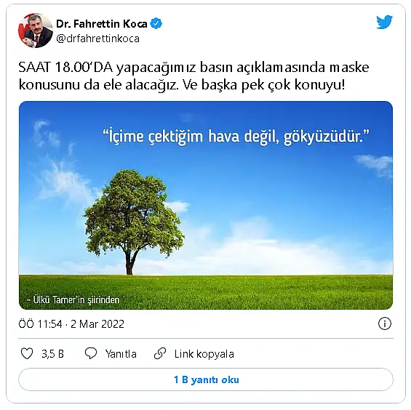
Task: Open Dr. Fahrettin Koca's profile avatar
Action: 36,31
